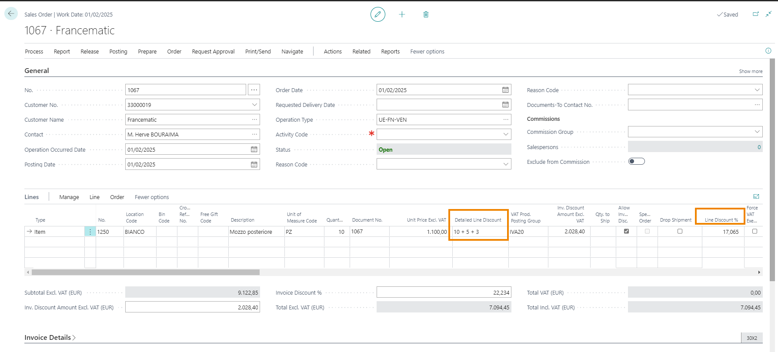This screenshot has height=352, width=778.
Task: Check the Drop Shipment checkbox
Action: (x=680, y=231)
